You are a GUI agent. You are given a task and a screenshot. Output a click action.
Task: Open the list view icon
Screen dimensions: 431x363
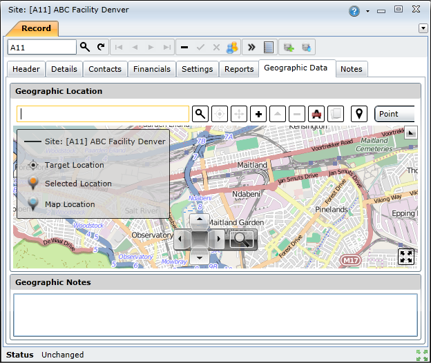pyautogui.click(x=268, y=47)
